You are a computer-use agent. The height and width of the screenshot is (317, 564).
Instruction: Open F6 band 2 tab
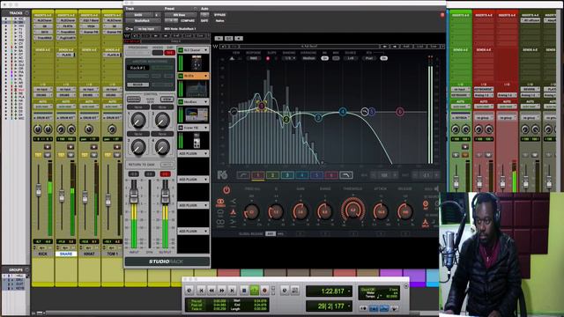point(272,175)
